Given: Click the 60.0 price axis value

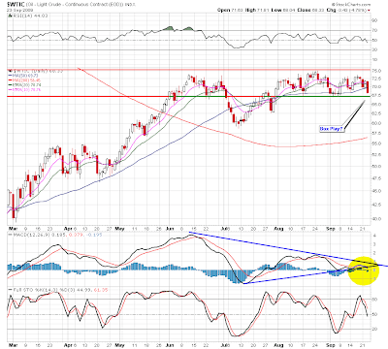Looking at the screenshot, I should [x=375, y=123].
